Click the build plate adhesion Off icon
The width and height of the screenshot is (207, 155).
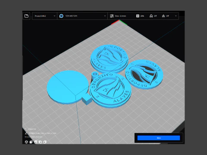tap(163, 16)
